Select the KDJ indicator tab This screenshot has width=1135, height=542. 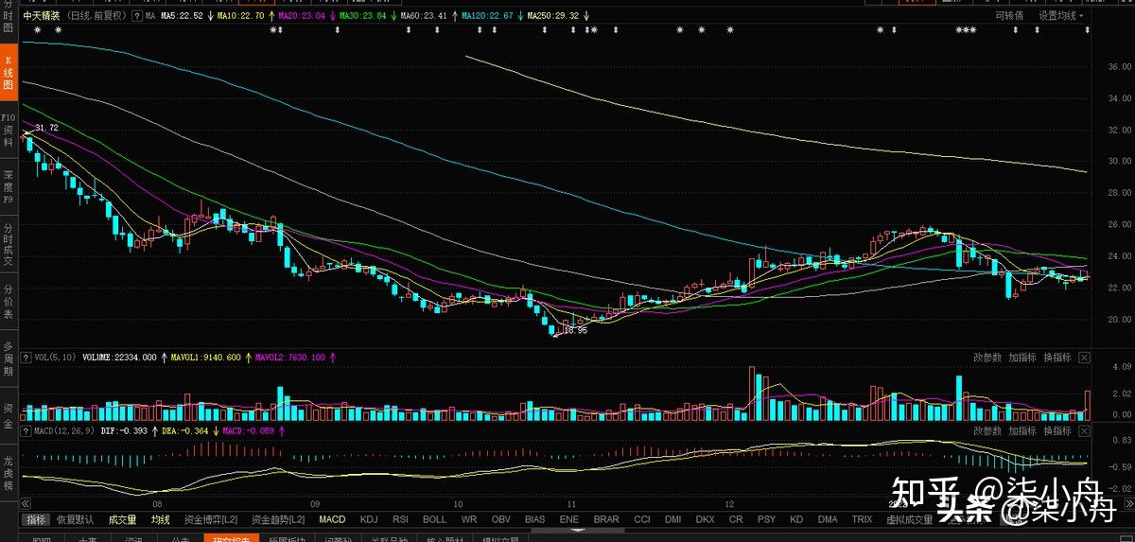369,519
